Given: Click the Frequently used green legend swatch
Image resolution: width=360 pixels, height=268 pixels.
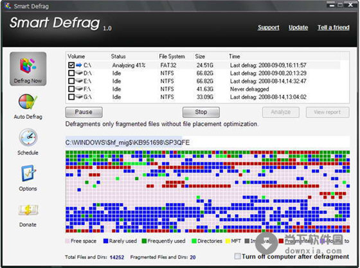Looking at the screenshot, I should tap(144, 241).
